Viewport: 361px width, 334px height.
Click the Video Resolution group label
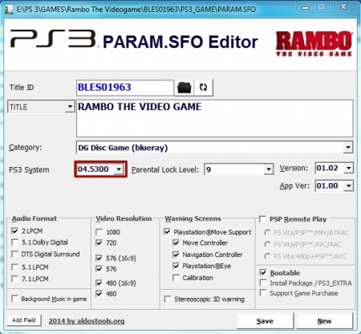124,218
